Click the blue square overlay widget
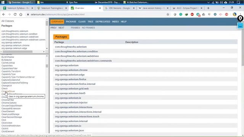The image size is (244, 137). click(240, 25)
